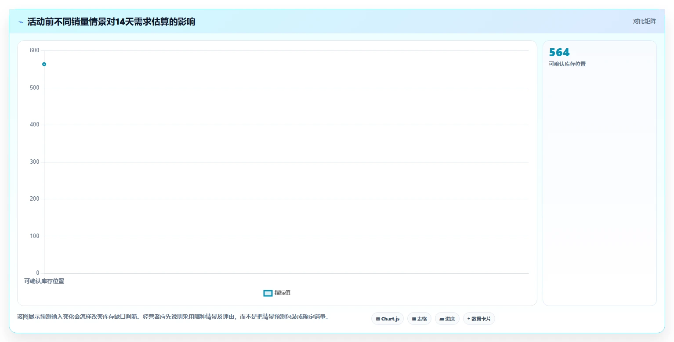Click the y-axis tick 200
The image size is (674, 342).
[x=35, y=199]
